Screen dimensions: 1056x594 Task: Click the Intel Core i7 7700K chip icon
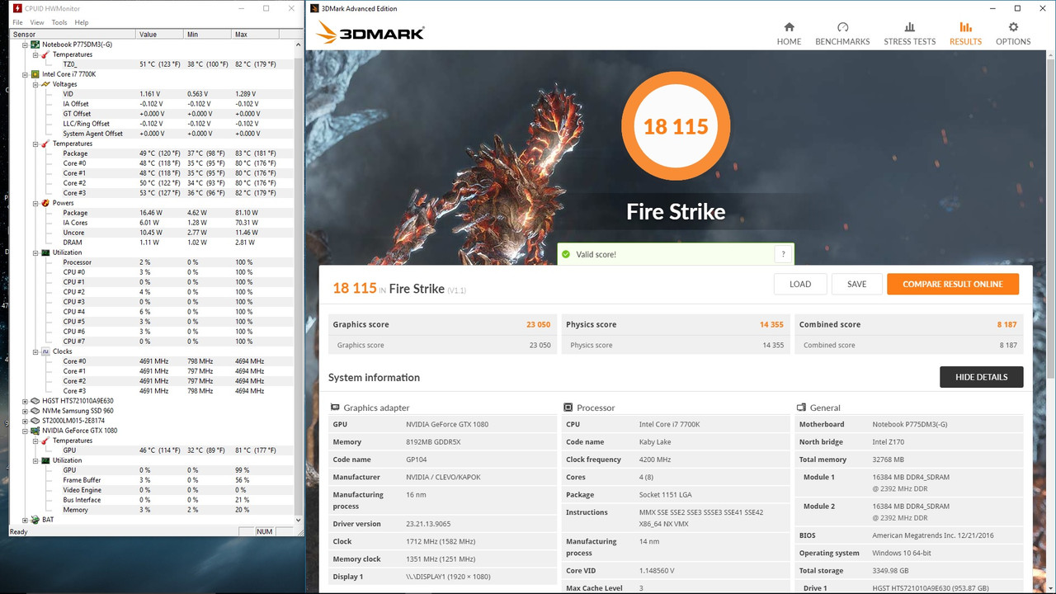point(35,74)
